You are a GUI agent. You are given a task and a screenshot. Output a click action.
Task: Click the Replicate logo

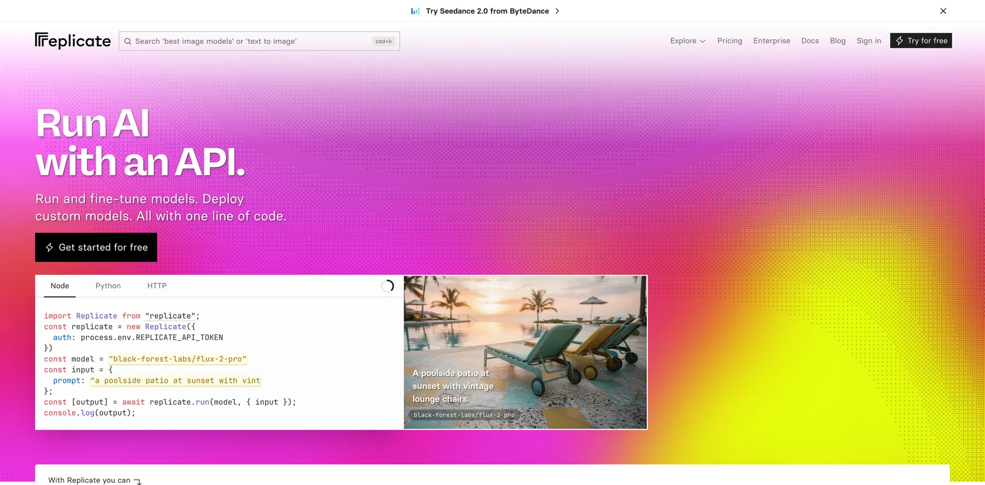tap(73, 40)
